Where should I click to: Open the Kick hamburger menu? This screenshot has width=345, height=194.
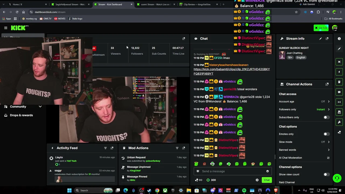pos(6,28)
